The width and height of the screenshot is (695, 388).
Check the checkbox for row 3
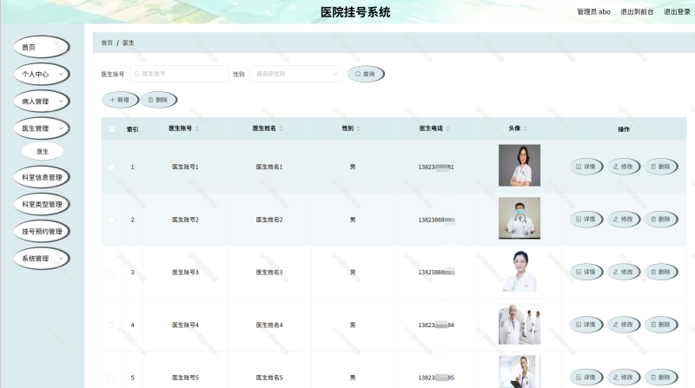(x=111, y=273)
